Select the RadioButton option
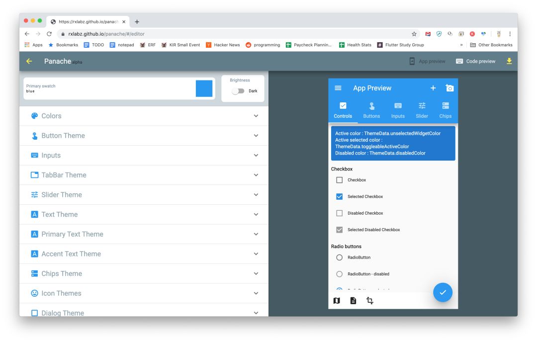This screenshot has width=537, height=342. click(340, 257)
